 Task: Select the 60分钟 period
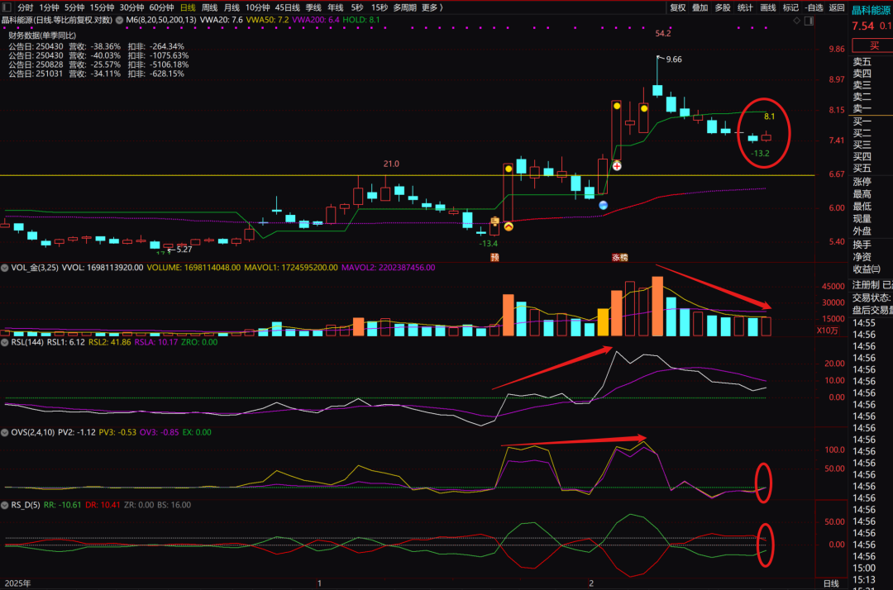(x=161, y=7)
